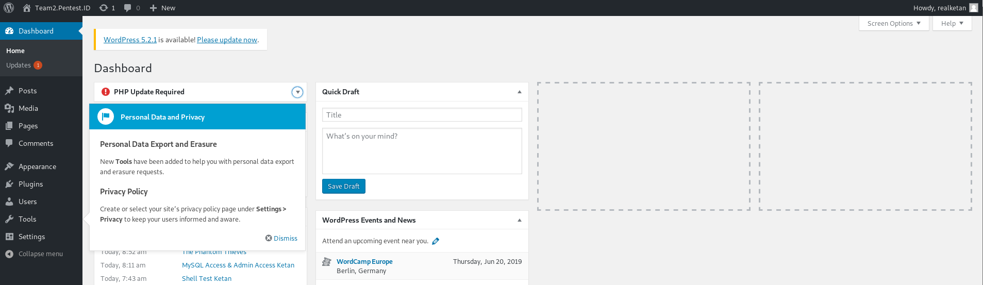Open Appearance menu
Image resolution: width=983 pixels, height=285 pixels.
pos(41,166)
